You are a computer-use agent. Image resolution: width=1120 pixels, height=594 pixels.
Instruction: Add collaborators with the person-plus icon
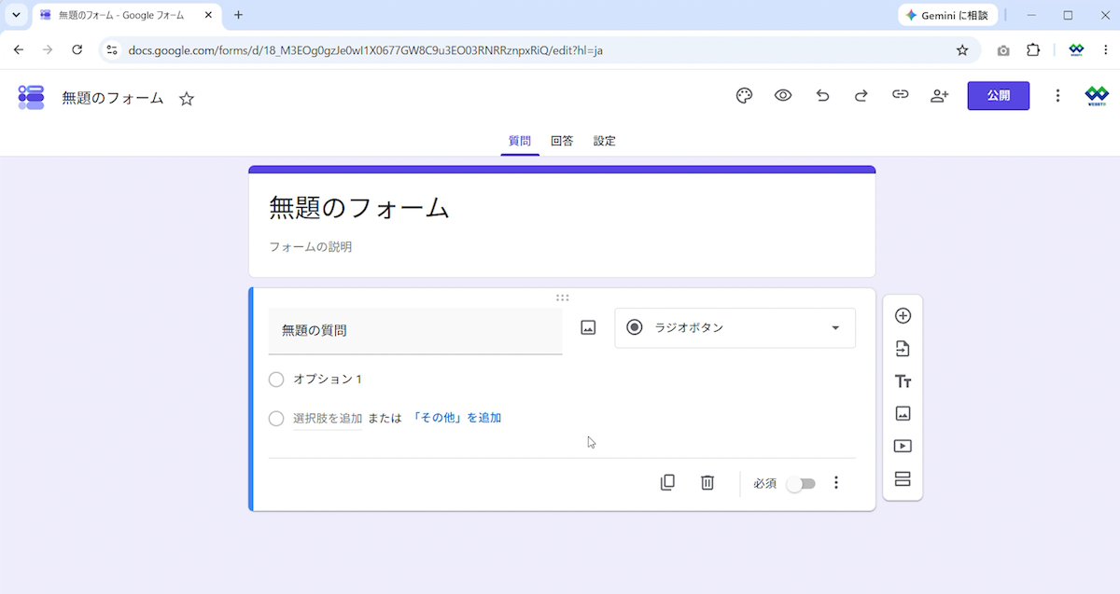(939, 96)
